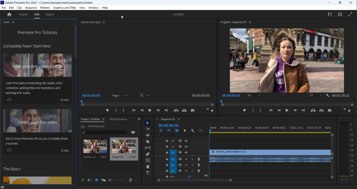357x189 pixels.
Task: Play the Program monitor sequence
Action: coord(287,110)
